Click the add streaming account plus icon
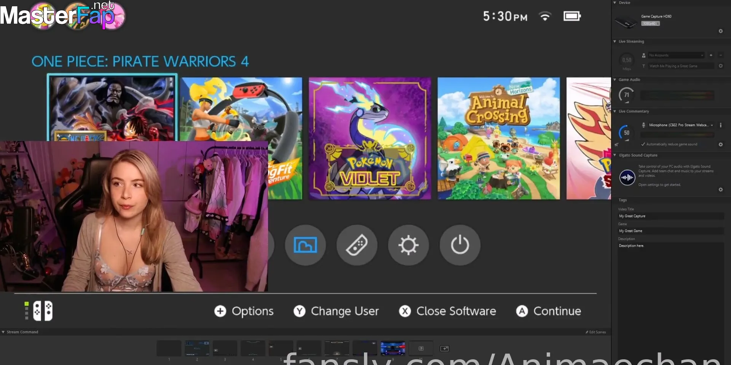The image size is (731, 365). 711,56
